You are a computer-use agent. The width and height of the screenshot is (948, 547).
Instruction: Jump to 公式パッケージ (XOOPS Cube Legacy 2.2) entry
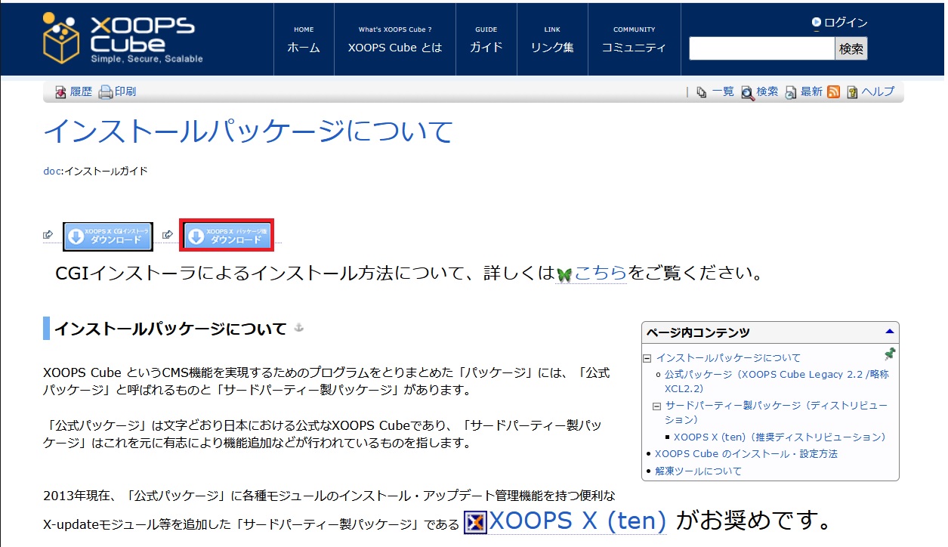(x=777, y=382)
